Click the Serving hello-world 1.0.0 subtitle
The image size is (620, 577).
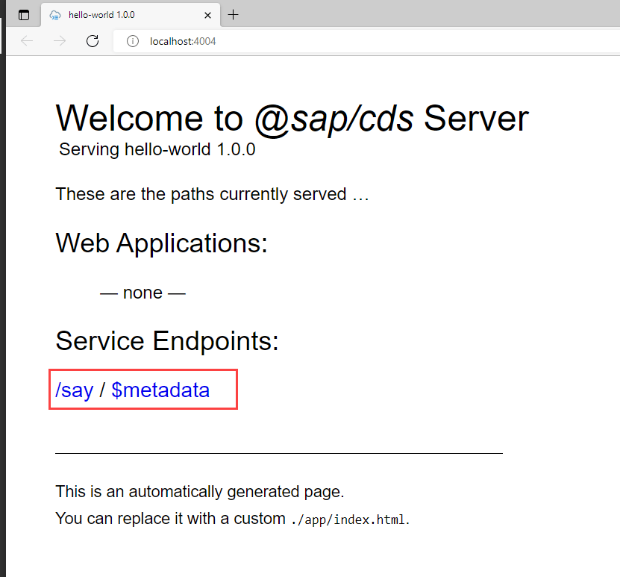[157, 149]
